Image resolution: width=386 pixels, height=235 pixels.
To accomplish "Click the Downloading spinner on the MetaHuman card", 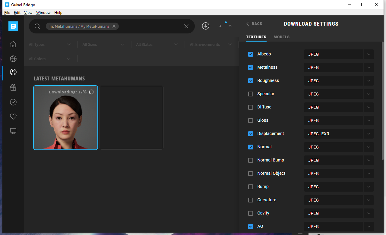I will [x=91, y=92].
